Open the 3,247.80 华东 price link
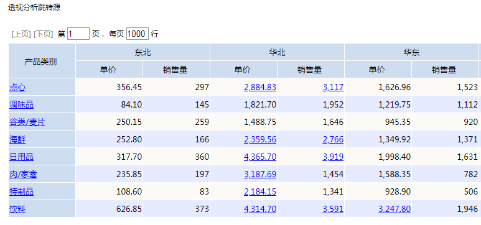 [395, 209]
